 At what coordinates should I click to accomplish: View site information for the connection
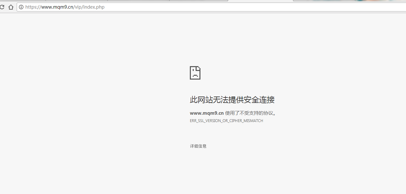tap(21, 7)
